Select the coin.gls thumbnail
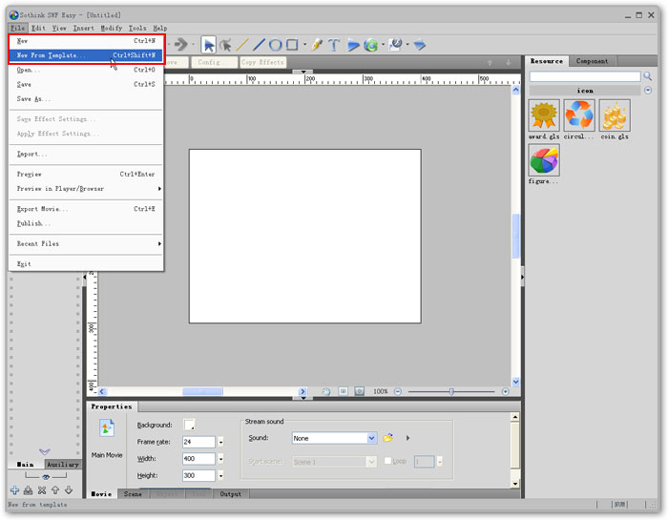Image resolution: width=668 pixels, height=520 pixels. click(615, 115)
